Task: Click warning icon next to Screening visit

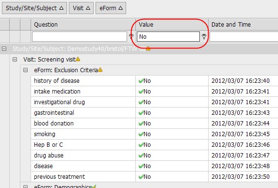Action: click(78, 59)
